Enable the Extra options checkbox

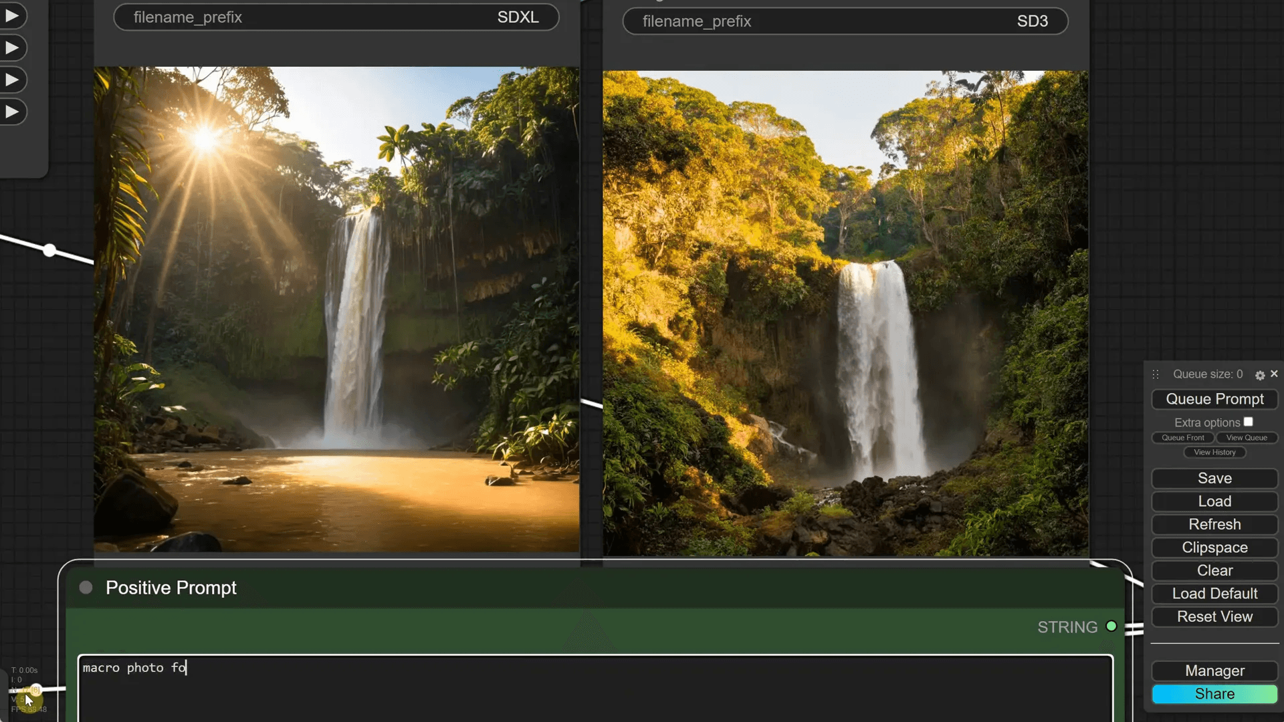click(x=1248, y=422)
